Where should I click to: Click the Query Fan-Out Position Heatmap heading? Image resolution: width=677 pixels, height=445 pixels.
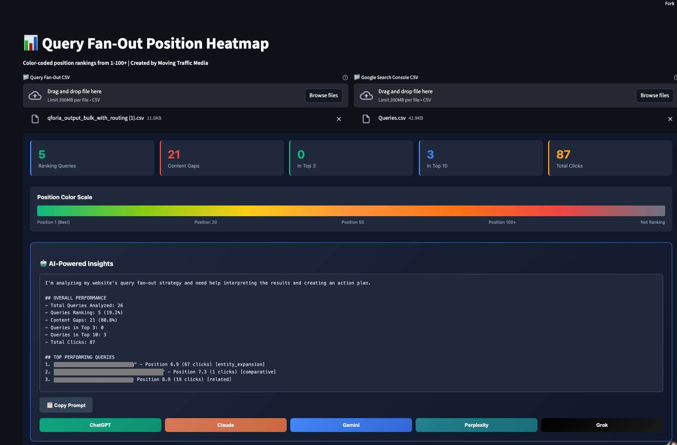(155, 43)
